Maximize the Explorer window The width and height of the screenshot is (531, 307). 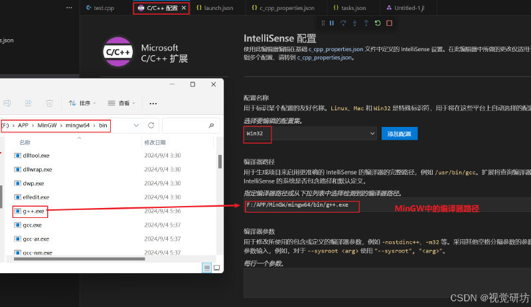[x=192, y=84]
